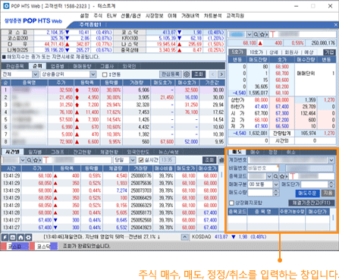The image size is (339, 280).
Task: Open the 차트분석 menu
Action: click(213, 16)
